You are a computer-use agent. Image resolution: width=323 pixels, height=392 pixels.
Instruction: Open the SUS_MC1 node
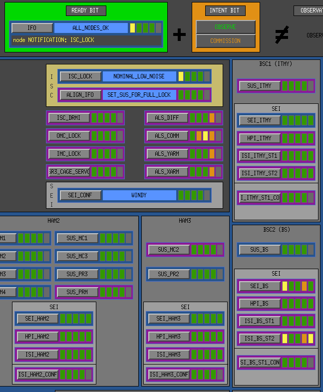tap(77, 238)
